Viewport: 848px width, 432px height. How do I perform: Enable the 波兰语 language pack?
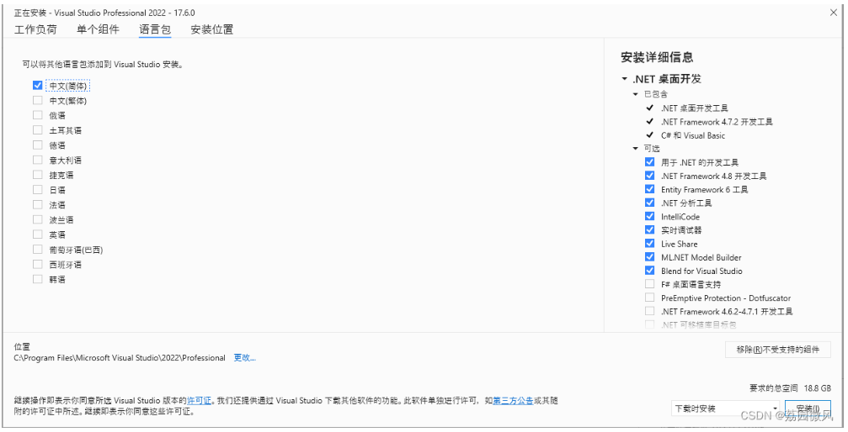coord(37,219)
